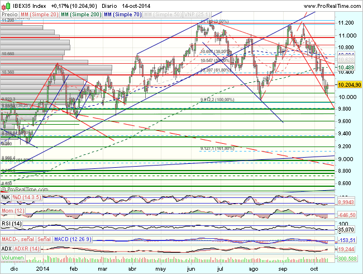Click the green 10.489 moving average tag
Viewport: 363px width, 274px height.
(x=346, y=68)
